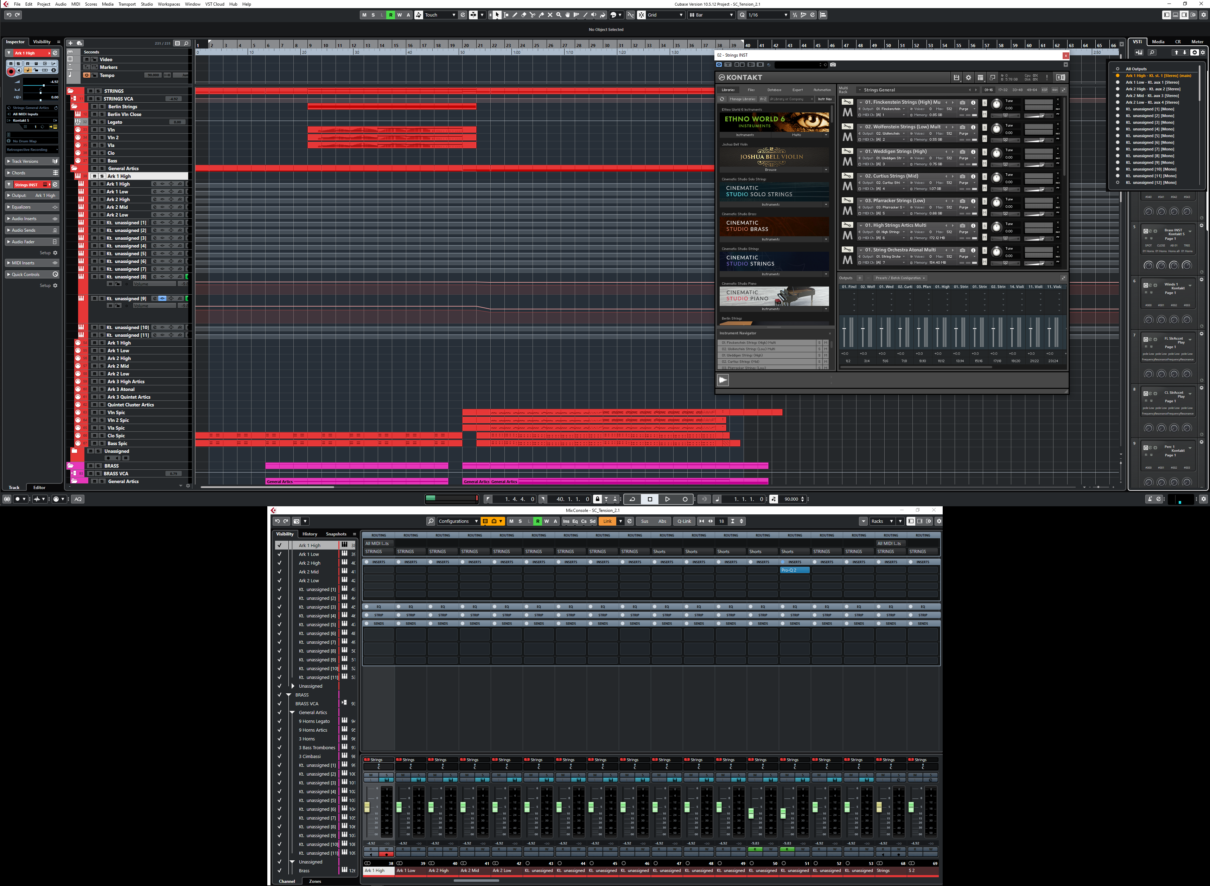1210x886 pixels.
Task: Open the Transport menu
Action: pyautogui.click(x=127, y=4)
